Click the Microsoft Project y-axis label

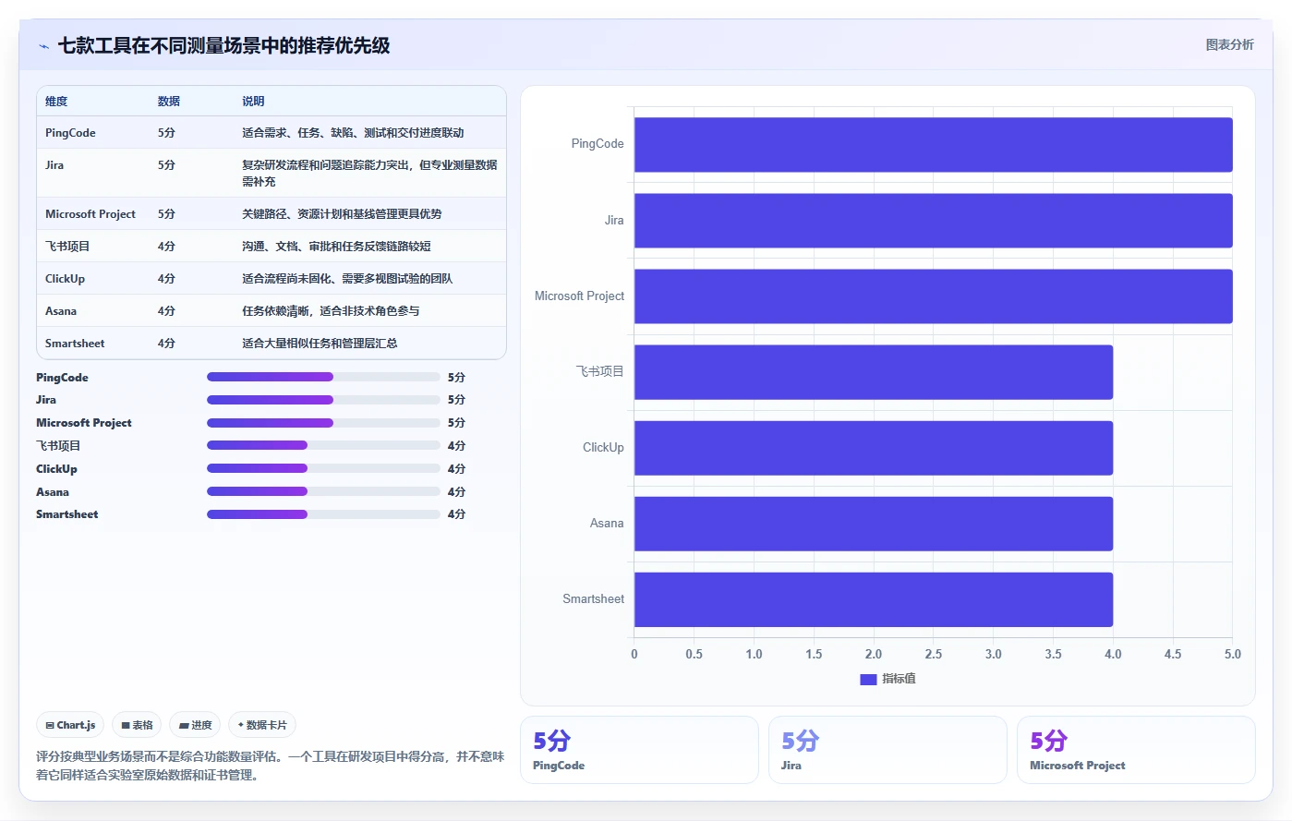(579, 296)
